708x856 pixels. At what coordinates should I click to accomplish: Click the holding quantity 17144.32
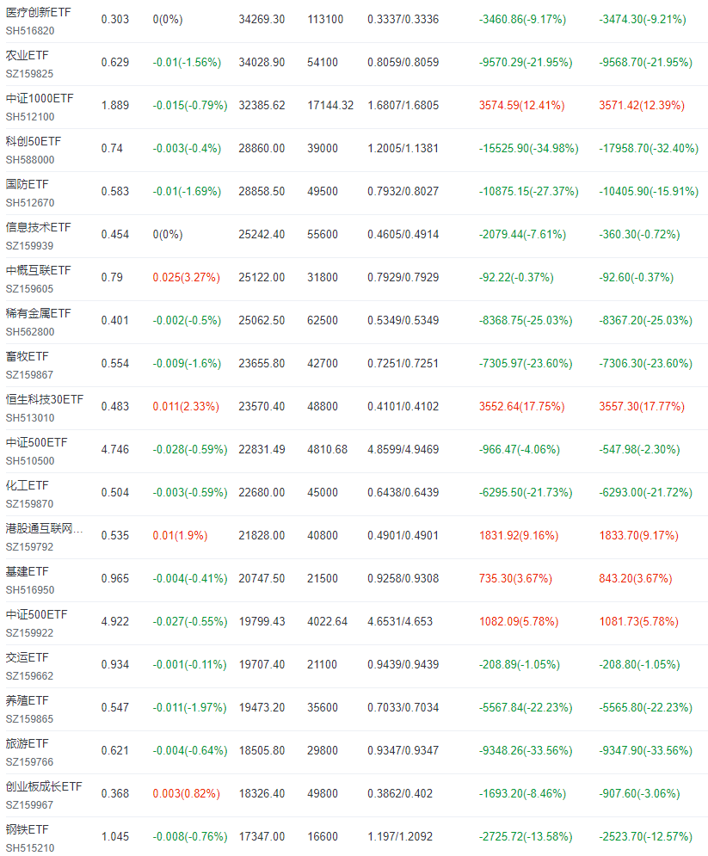[330, 105]
